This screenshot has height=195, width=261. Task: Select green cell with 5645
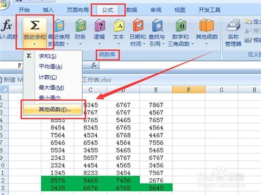click(156, 188)
